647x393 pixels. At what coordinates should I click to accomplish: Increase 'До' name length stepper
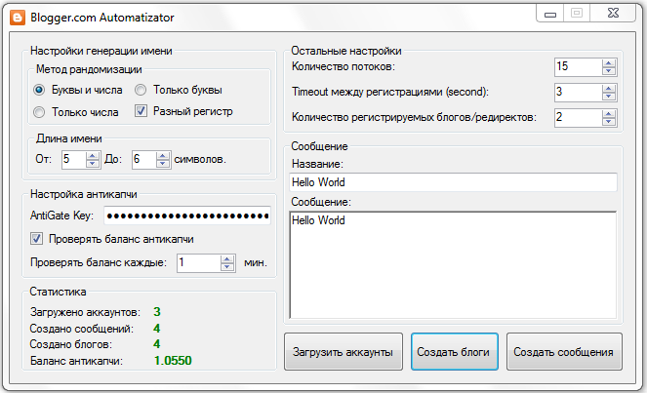tap(163, 155)
